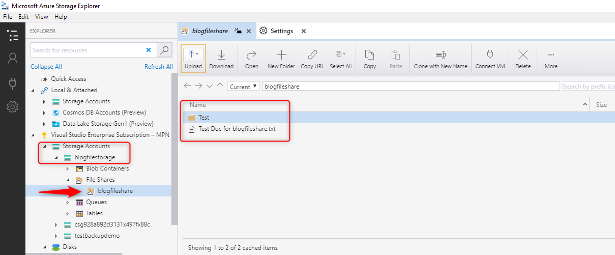Screen dimensions: 615x255
Task: Open the More toolbar options
Action: click(x=551, y=59)
